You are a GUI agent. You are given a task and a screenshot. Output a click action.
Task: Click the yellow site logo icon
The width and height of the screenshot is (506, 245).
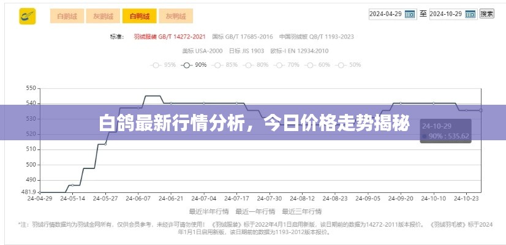[27, 15]
